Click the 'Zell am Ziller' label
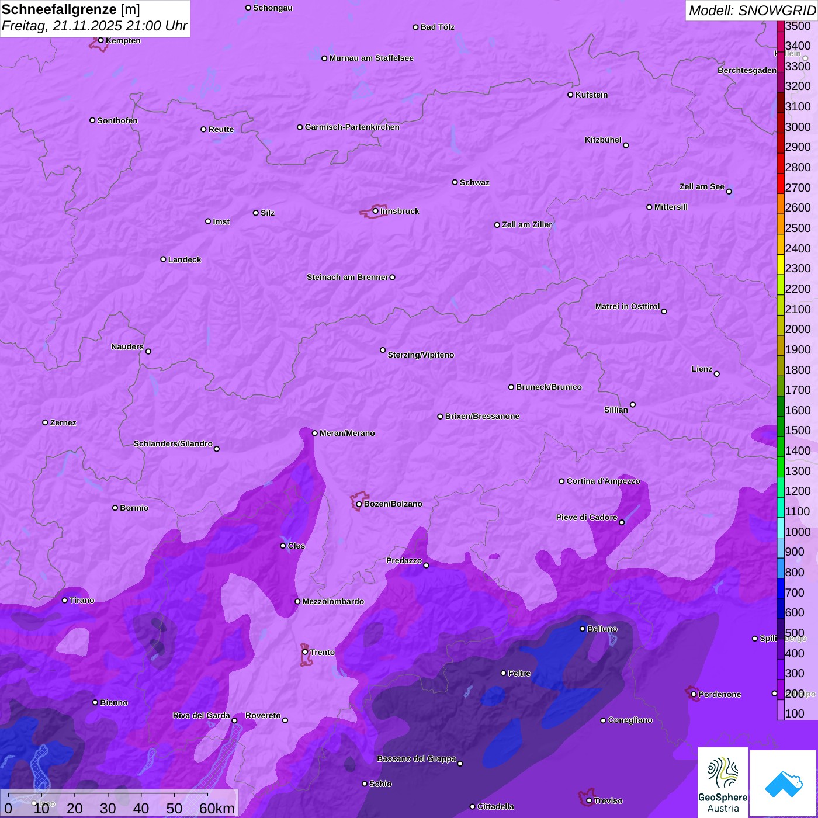Screen dimensions: 818x818 (x=527, y=224)
